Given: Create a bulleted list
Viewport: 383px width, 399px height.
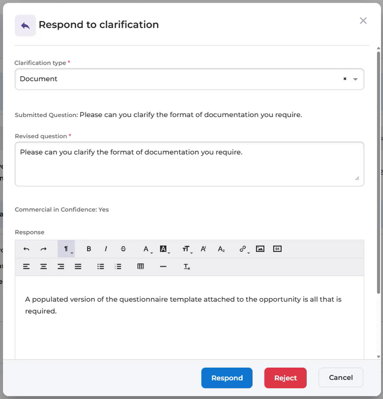Looking at the screenshot, I should 101,266.
